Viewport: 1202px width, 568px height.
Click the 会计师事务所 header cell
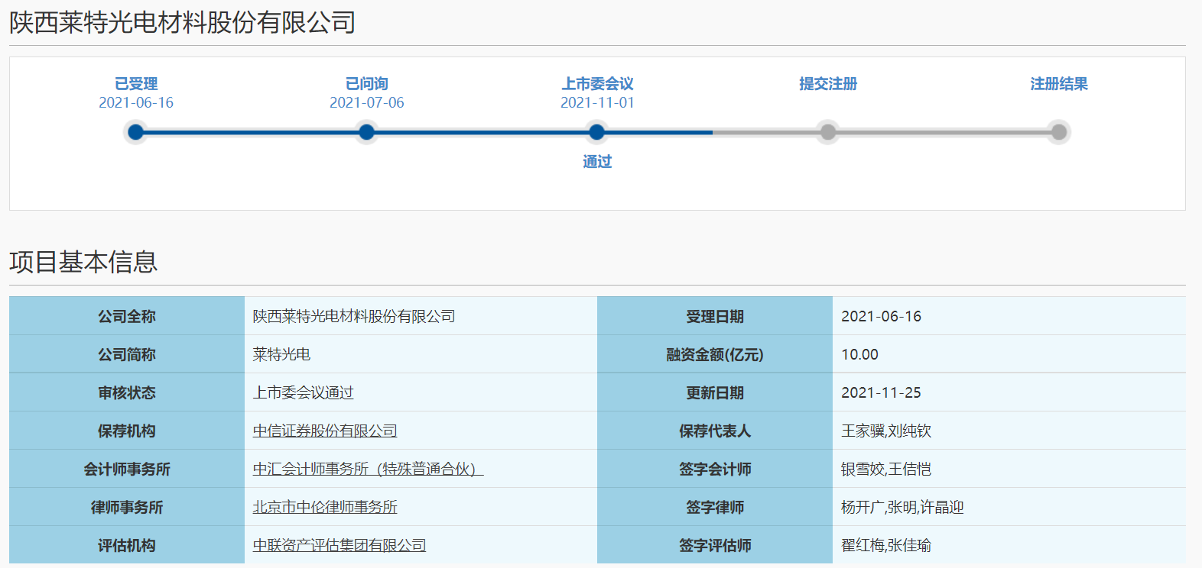(x=127, y=469)
